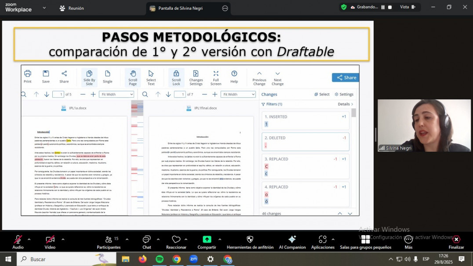The image size is (473, 266).
Task: Select the 3. REPLACED change item
Action: click(x=305, y=166)
